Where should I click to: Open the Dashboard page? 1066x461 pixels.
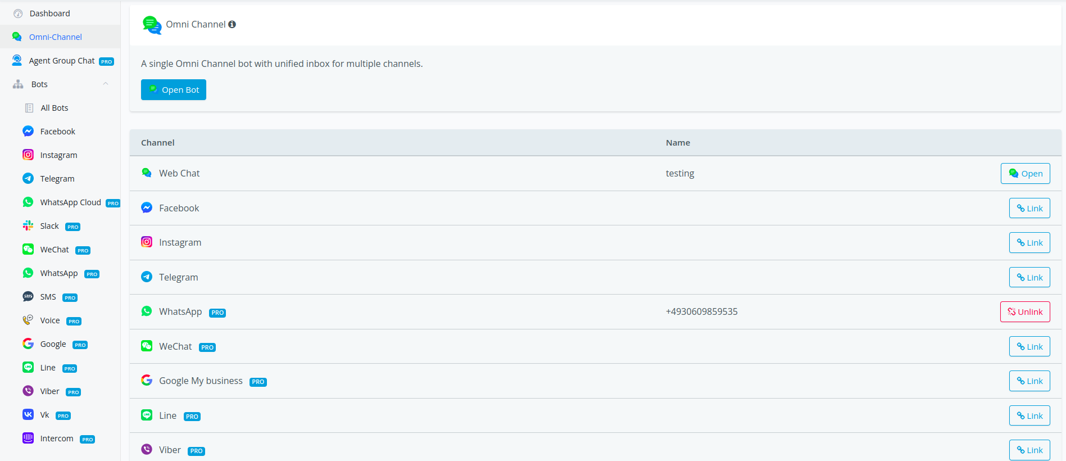click(49, 13)
